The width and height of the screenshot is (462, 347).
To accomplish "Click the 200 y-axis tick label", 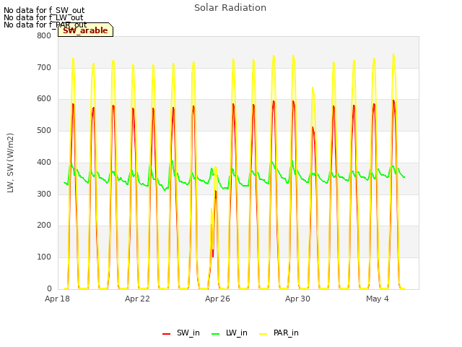I will 44,225.
